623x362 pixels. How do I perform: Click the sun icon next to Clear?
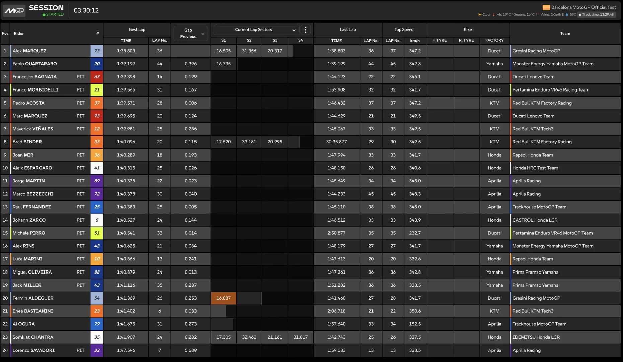pos(479,15)
